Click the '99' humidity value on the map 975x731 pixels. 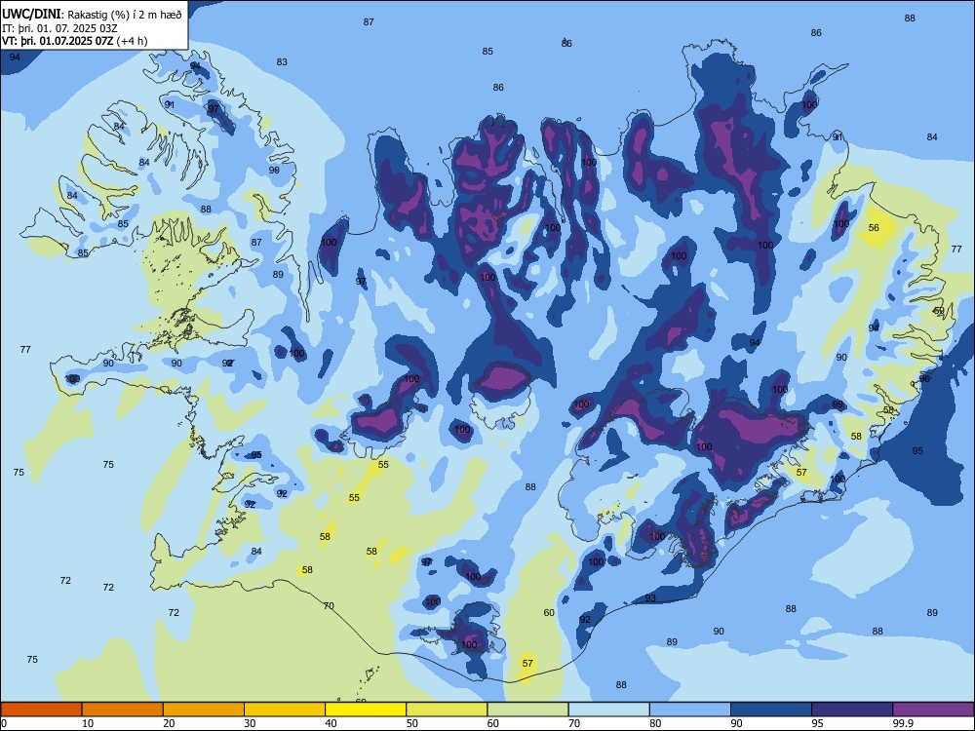click(838, 404)
